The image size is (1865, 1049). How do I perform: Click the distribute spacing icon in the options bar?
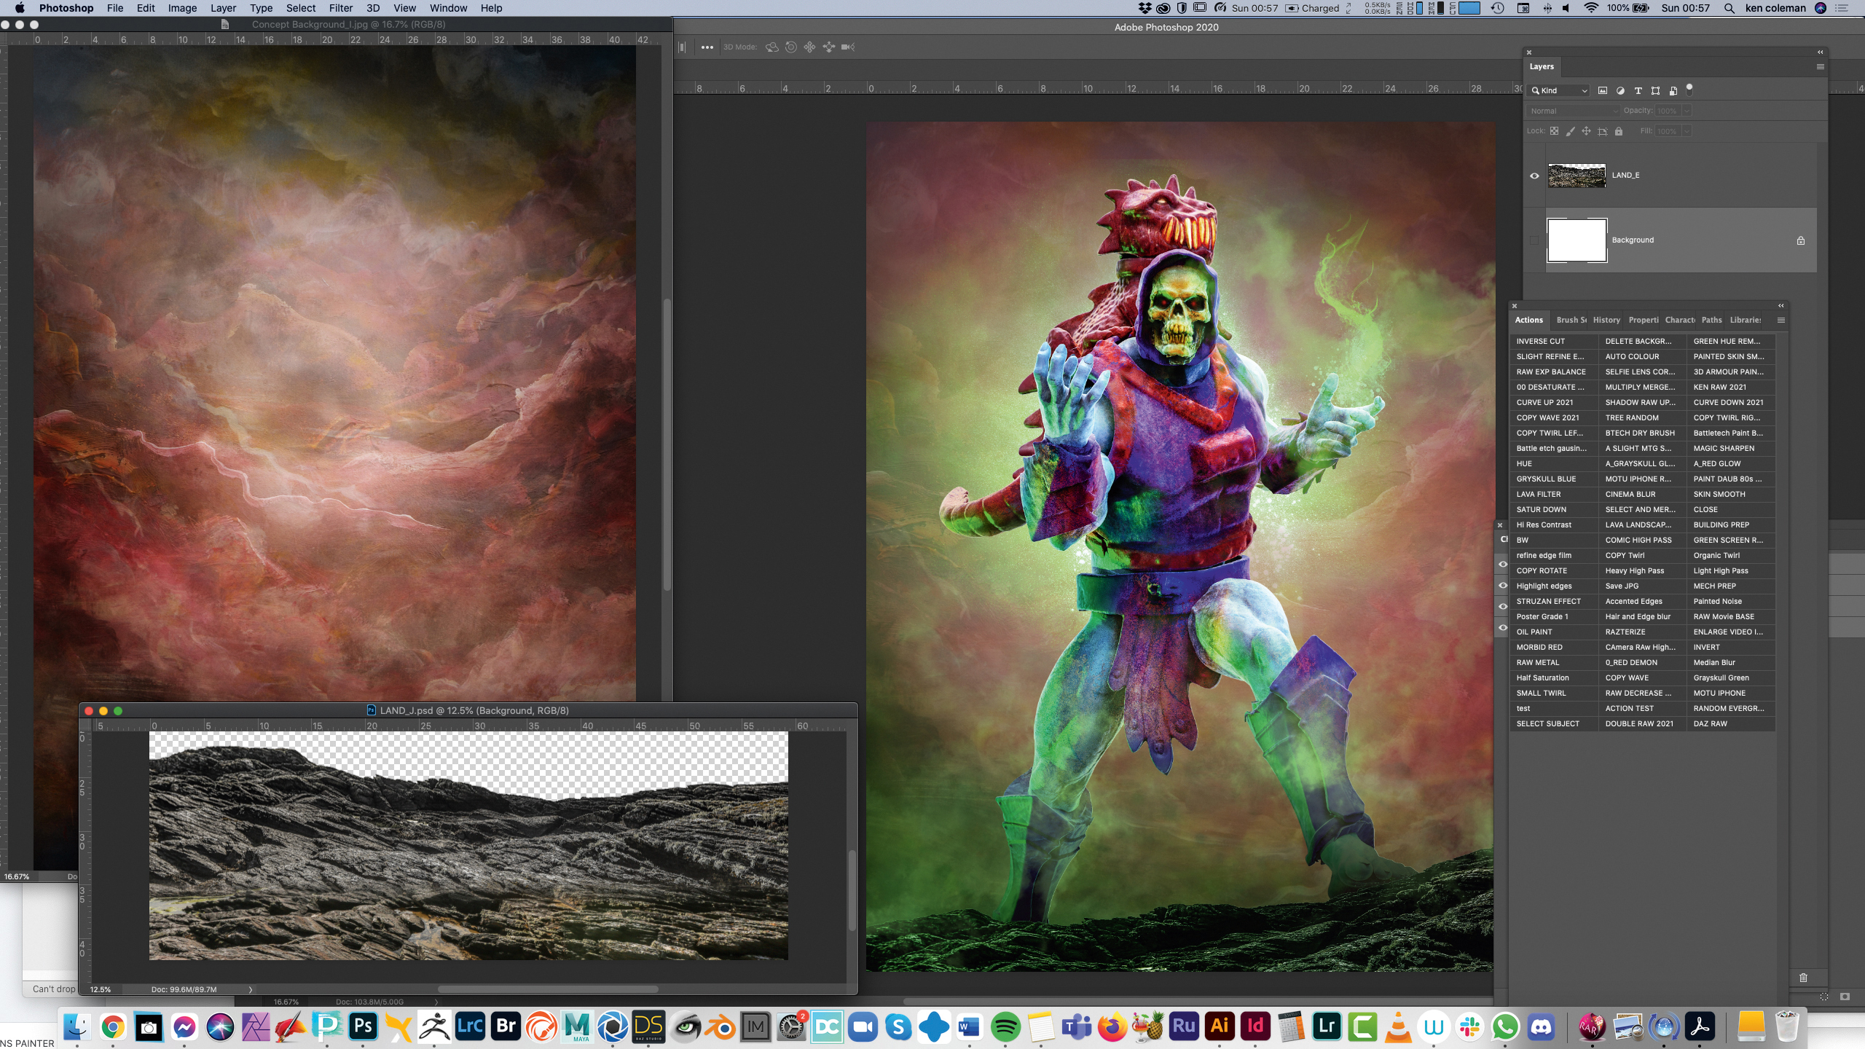[x=682, y=47]
